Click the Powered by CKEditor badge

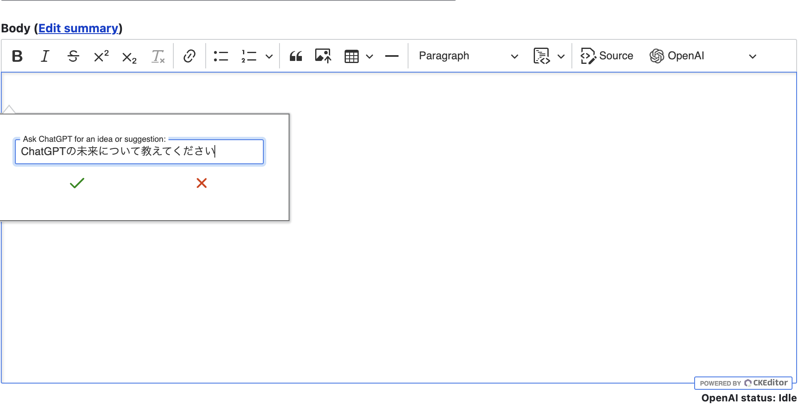coord(744,383)
